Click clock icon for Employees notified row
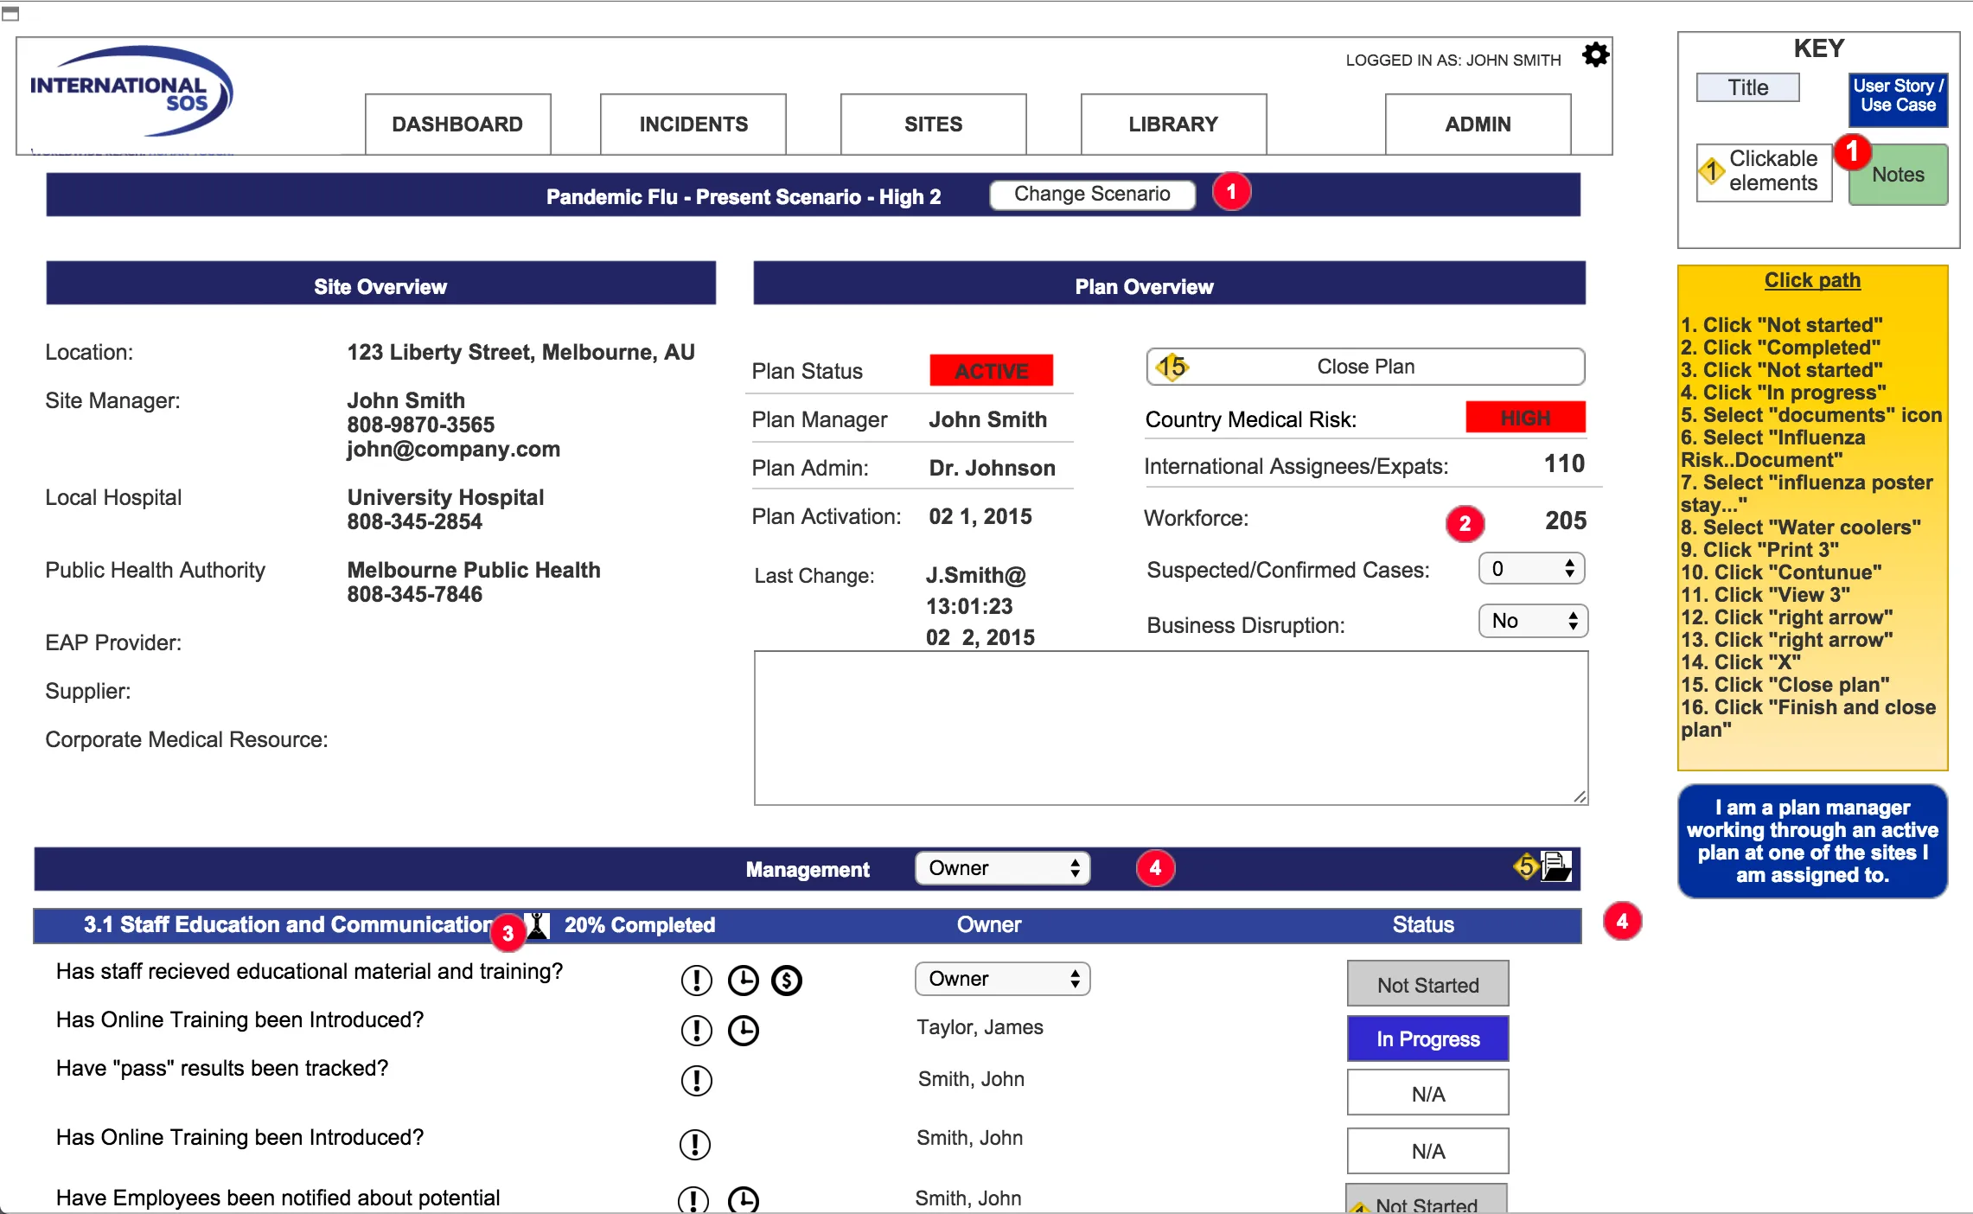 (743, 1200)
